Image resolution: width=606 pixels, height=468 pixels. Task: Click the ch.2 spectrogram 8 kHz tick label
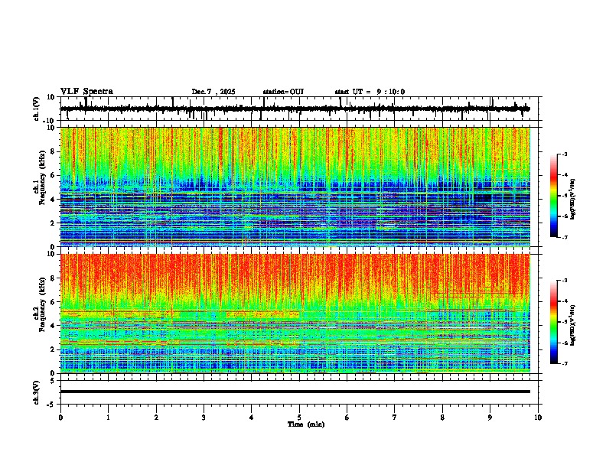coord(53,278)
